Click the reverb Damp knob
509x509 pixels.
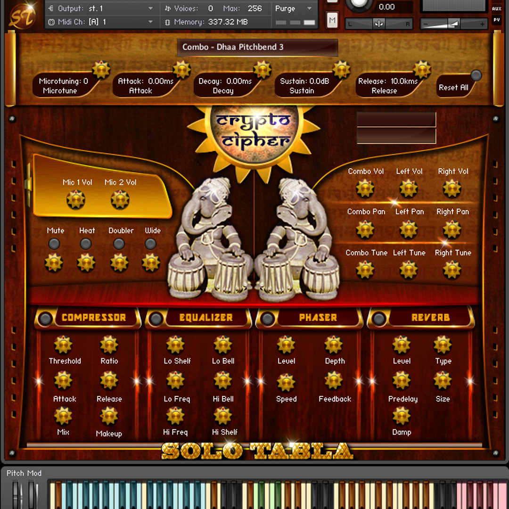click(x=402, y=416)
